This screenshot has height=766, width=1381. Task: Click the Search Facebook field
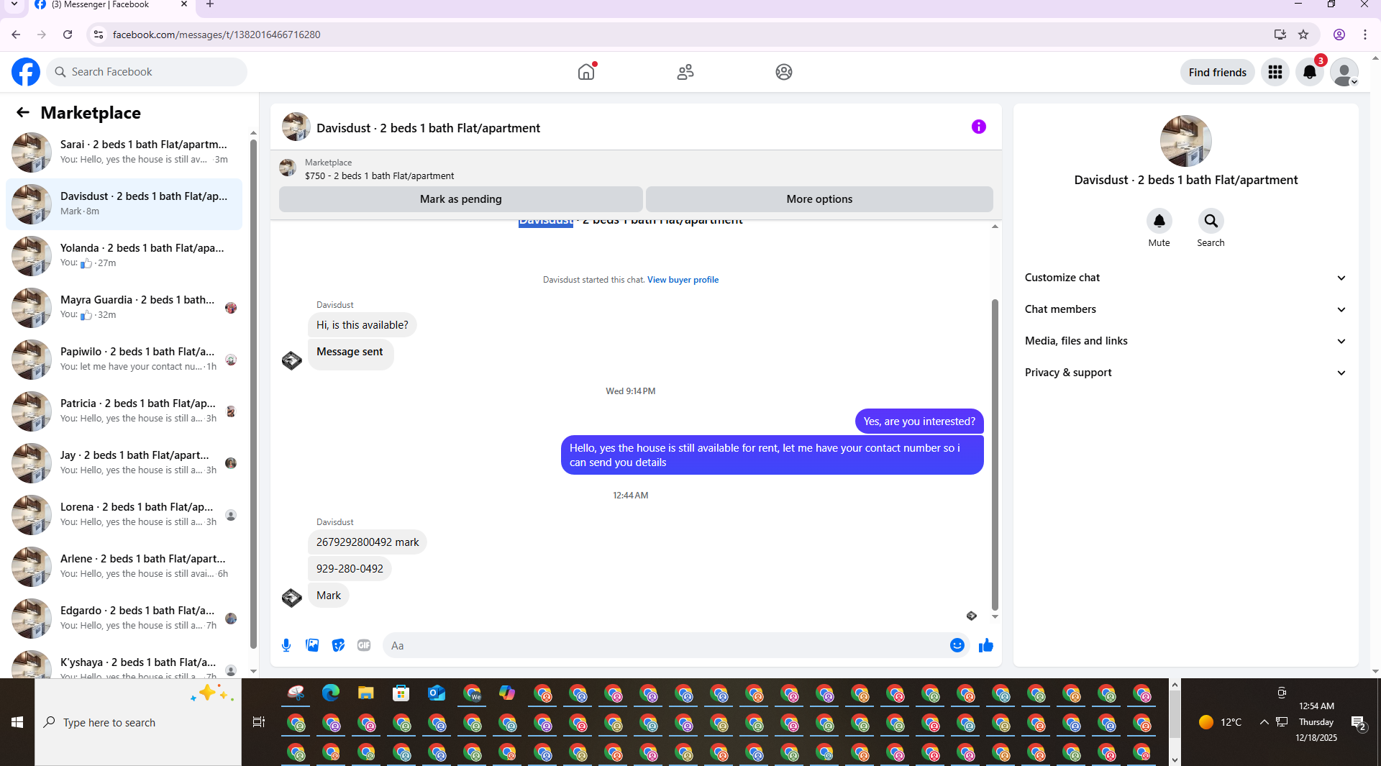(x=147, y=72)
